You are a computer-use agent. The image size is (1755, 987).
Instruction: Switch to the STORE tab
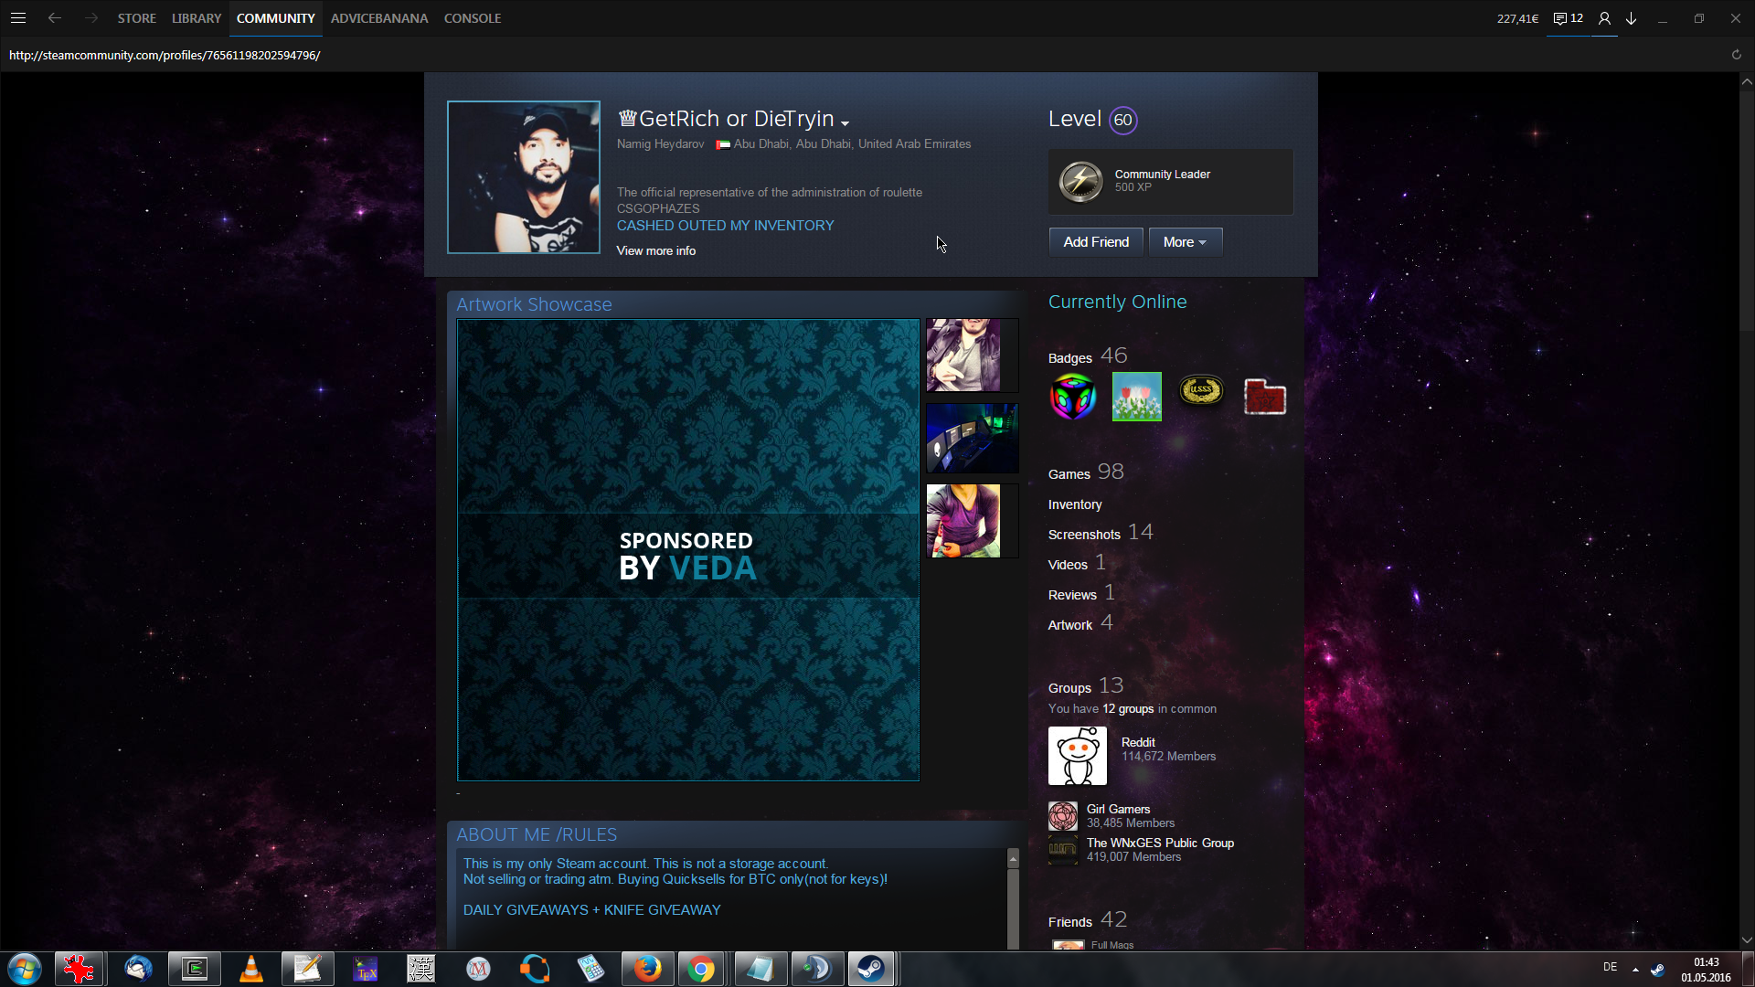[136, 18]
